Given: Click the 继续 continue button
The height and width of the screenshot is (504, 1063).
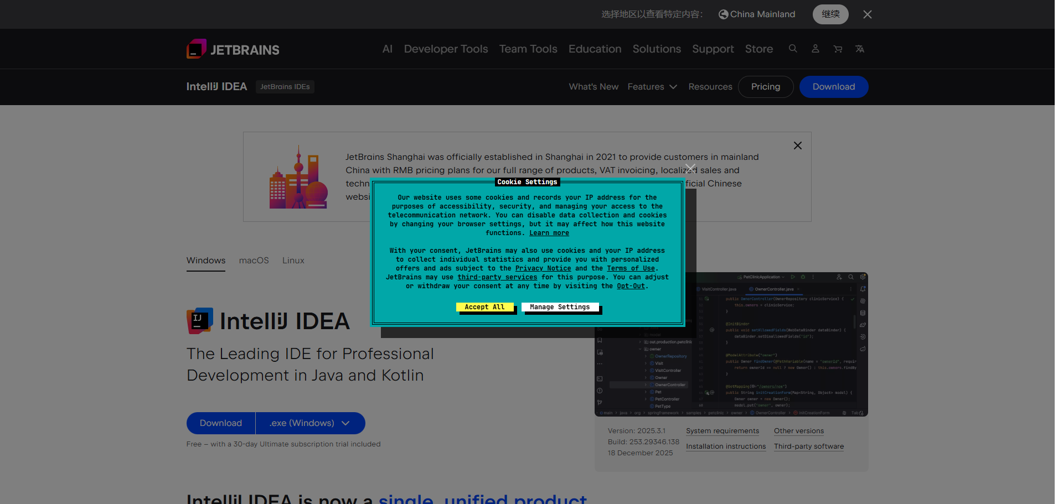Looking at the screenshot, I should (830, 14).
